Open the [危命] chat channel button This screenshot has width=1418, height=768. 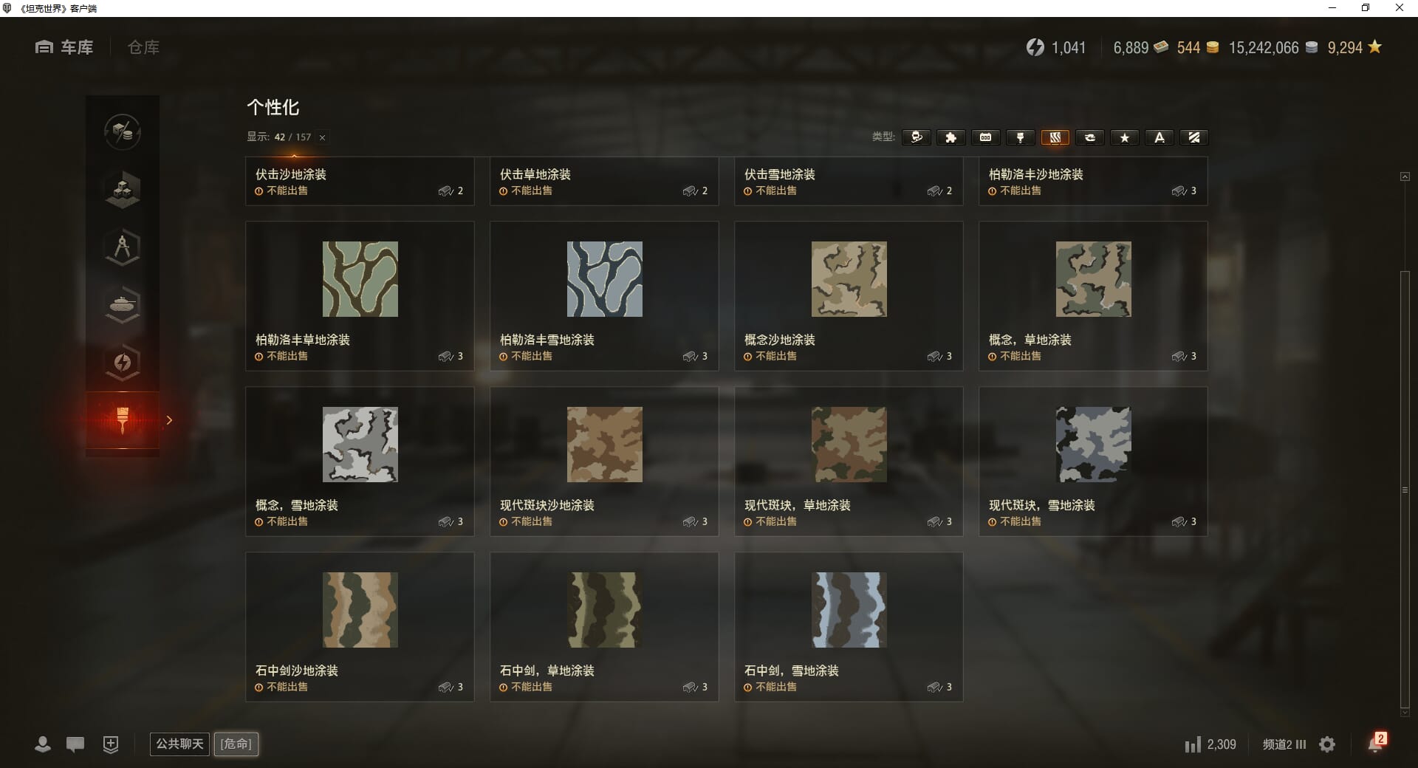(x=236, y=744)
